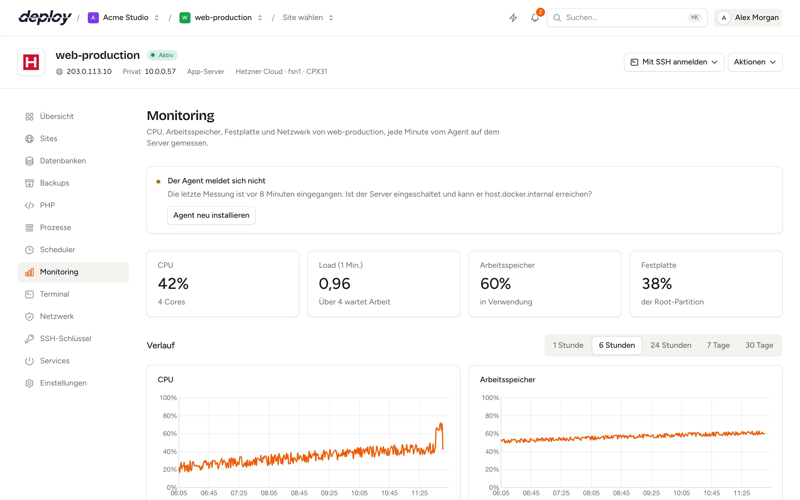This screenshot has width=800, height=500.
Task: Click Hetzner Cloud · fsn1 · CPX31 text
Action: (x=281, y=71)
